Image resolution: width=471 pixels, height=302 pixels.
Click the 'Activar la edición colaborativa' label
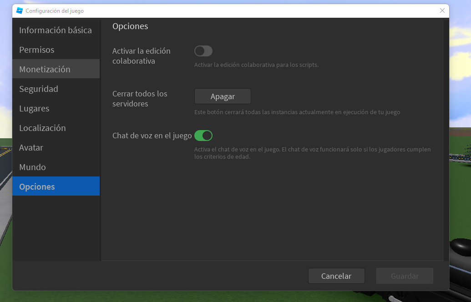point(141,56)
